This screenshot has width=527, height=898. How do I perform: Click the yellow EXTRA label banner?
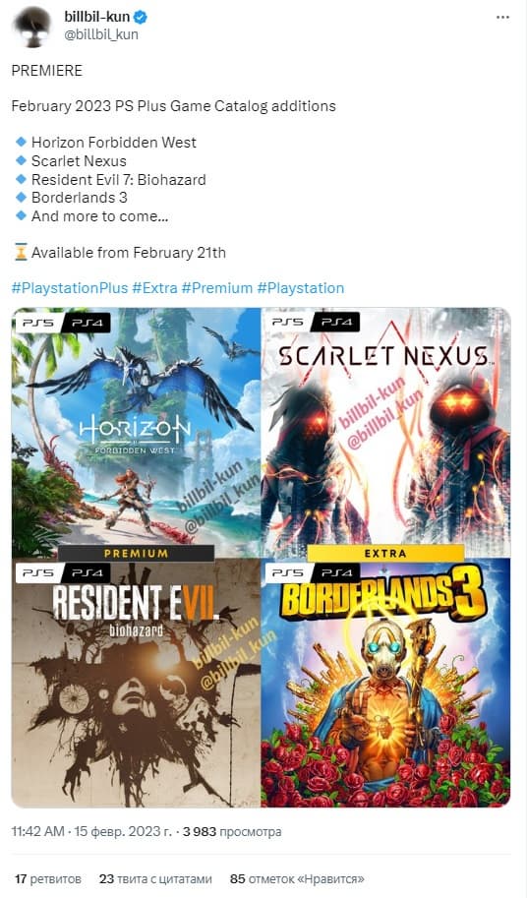tap(385, 553)
